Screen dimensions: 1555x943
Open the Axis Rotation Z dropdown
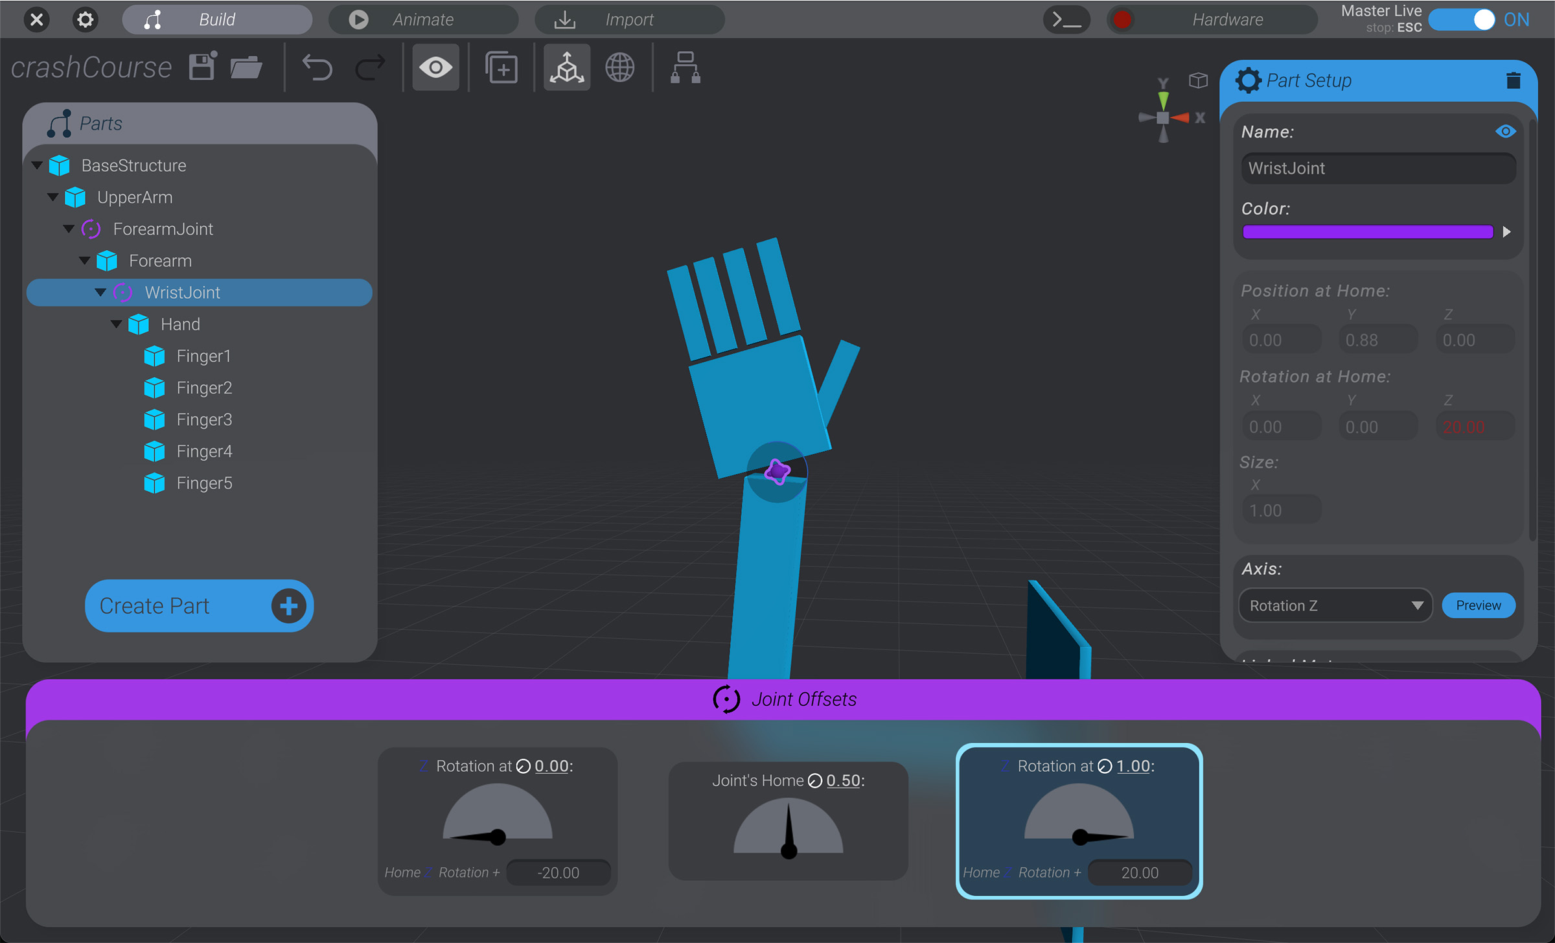[1335, 605]
